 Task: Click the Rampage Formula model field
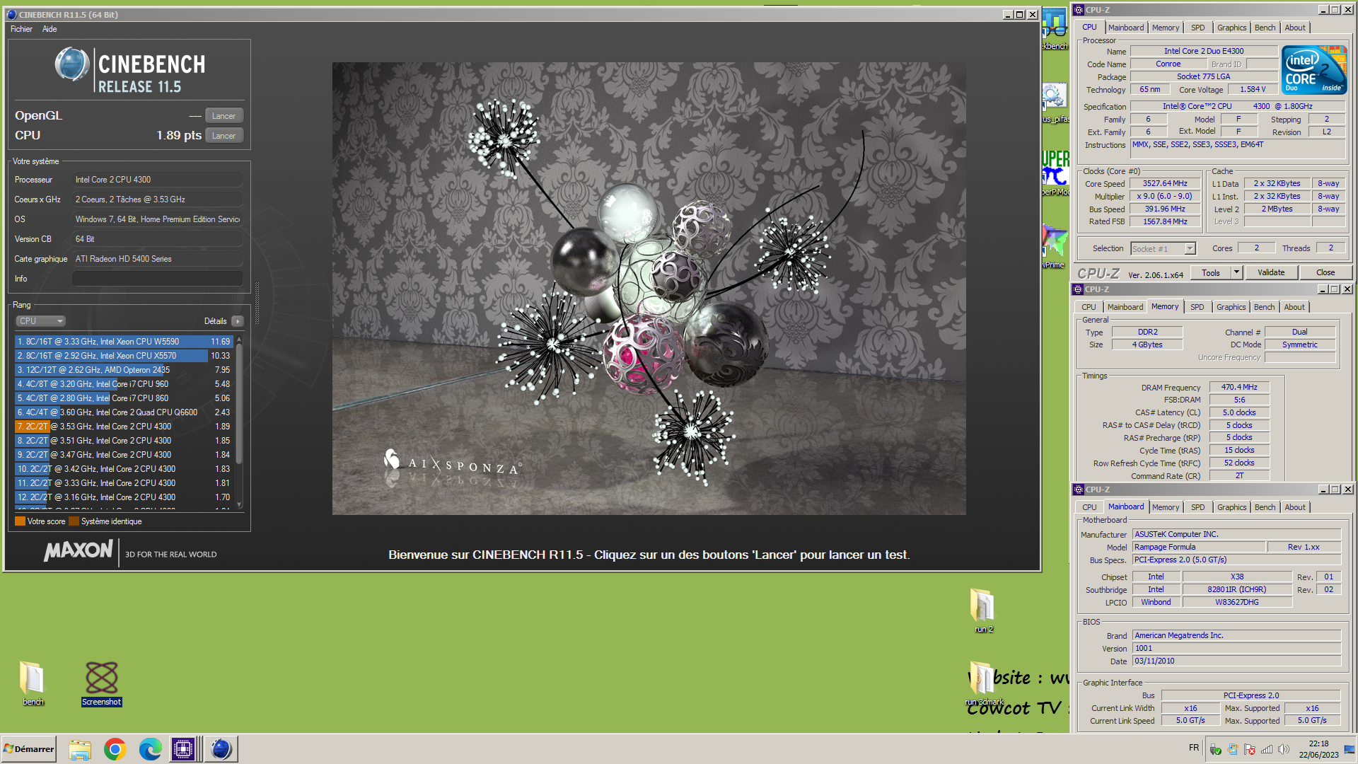[x=1199, y=547]
